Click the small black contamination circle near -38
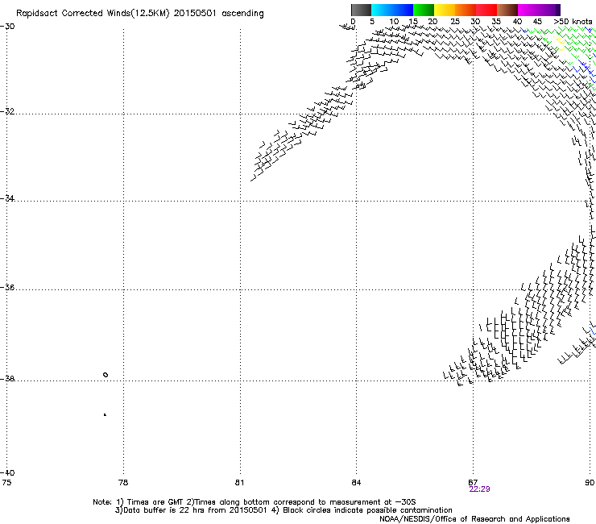The width and height of the screenshot is (596, 524). click(x=106, y=375)
